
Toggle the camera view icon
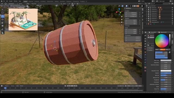[x=122, y=22]
